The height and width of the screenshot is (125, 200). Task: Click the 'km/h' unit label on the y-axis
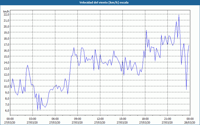click(x=6, y=12)
